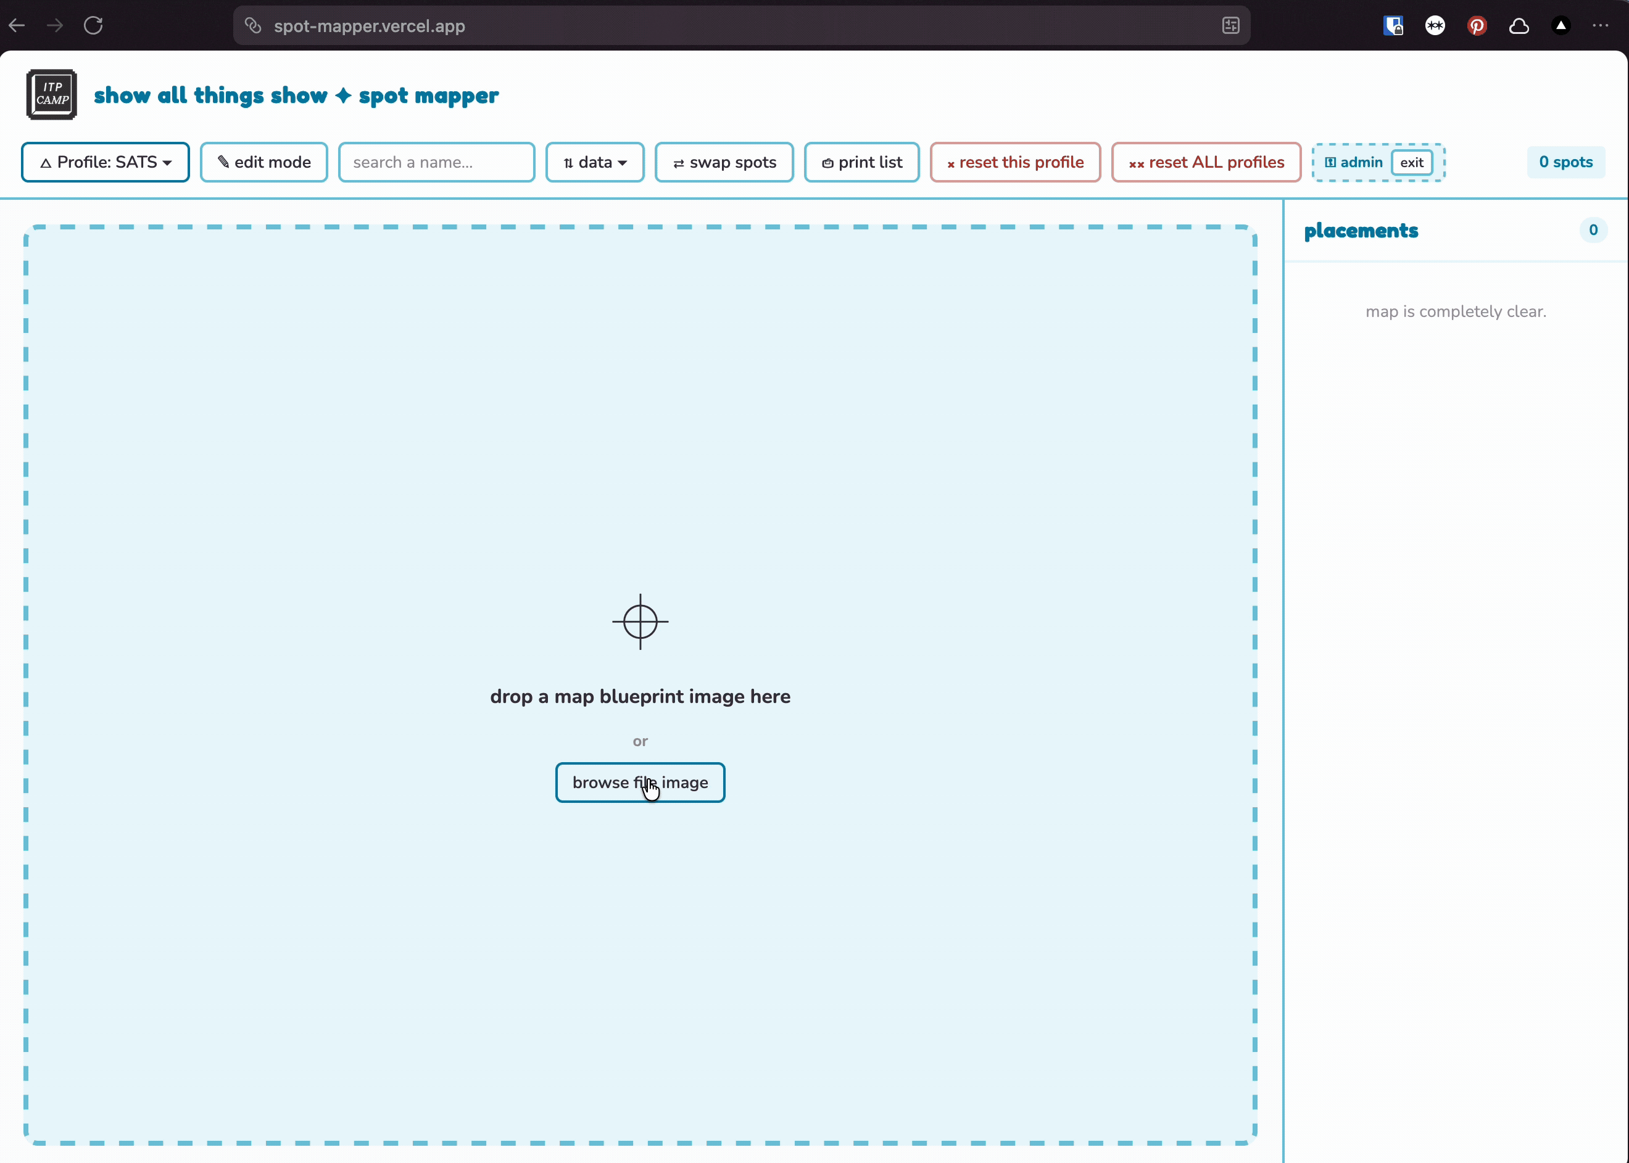Focus the search a name field
1629x1163 pixels.
[436, 163]
